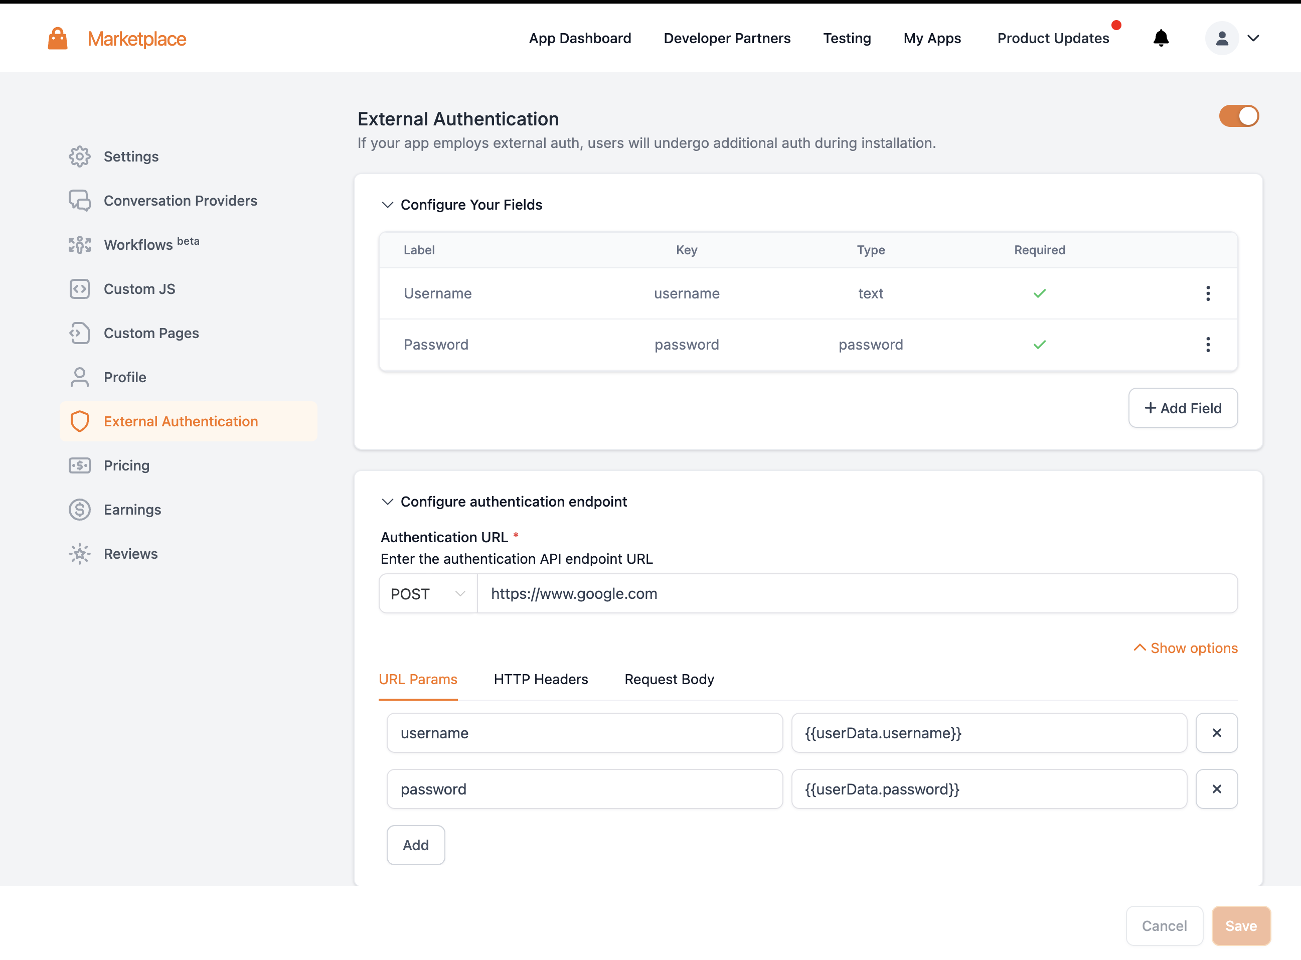Click the Save button
1301x960 pixels.
pos(1241,926)
